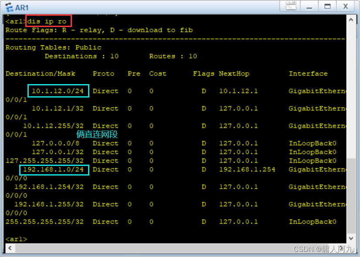Click the 'NextHop' column header

[234, 74]
